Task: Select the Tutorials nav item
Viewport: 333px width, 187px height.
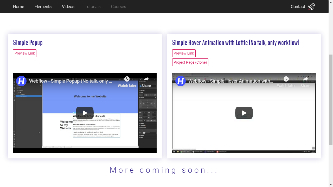Action: click(x=93, y=6)
